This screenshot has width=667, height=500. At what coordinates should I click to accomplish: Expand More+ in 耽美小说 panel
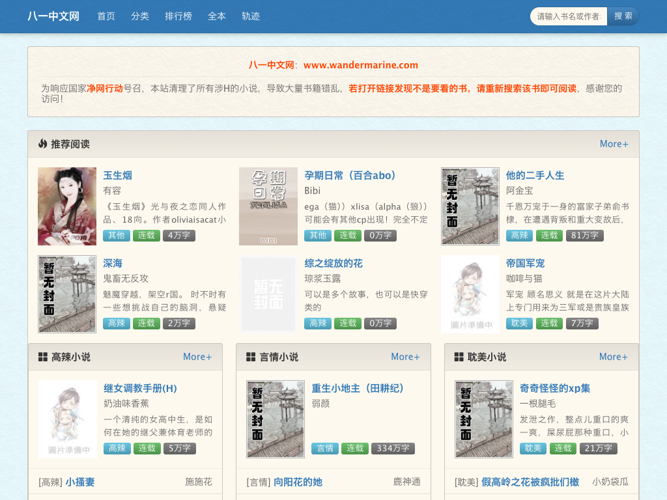[x=614, y=357]
